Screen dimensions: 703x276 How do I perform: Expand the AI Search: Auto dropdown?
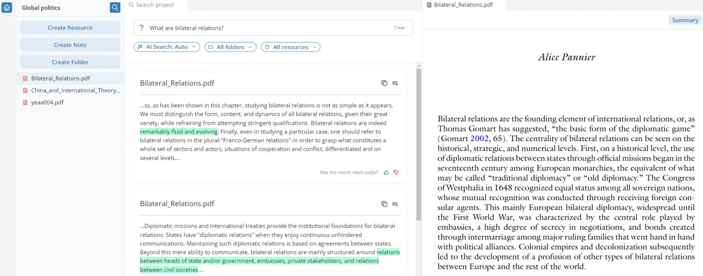pos(167,47)
